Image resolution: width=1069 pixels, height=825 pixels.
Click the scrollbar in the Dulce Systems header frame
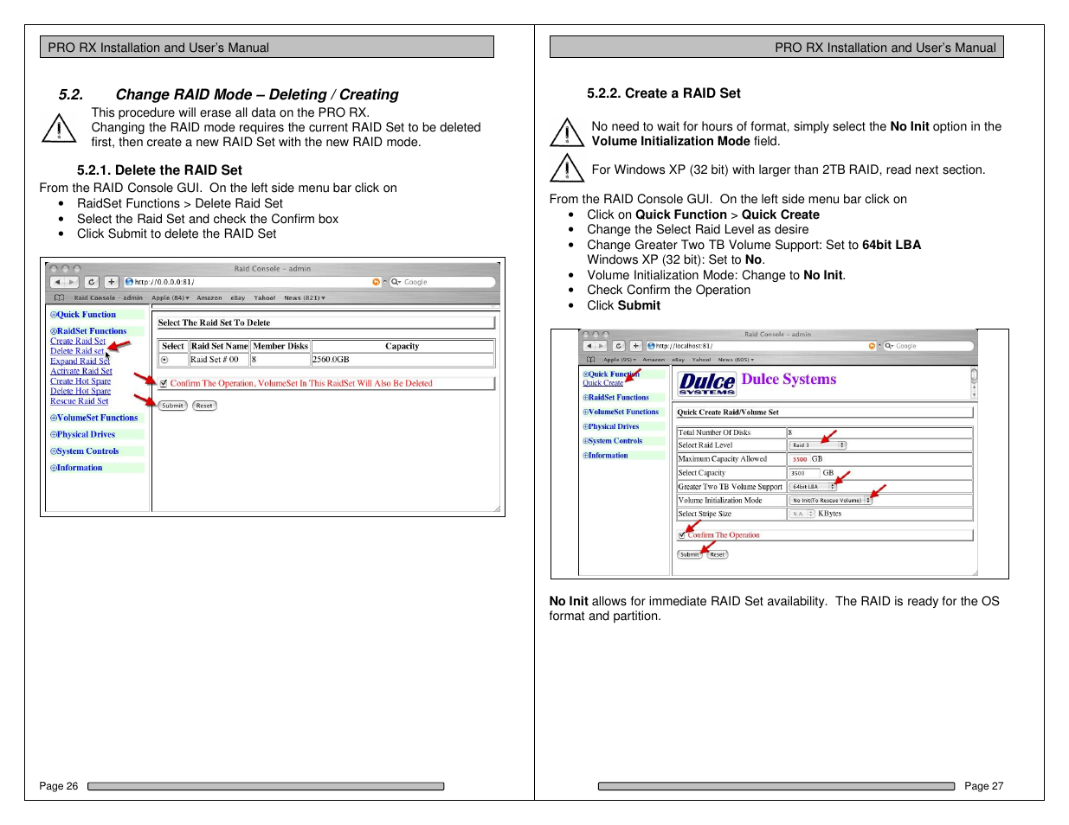click(974, 383)
